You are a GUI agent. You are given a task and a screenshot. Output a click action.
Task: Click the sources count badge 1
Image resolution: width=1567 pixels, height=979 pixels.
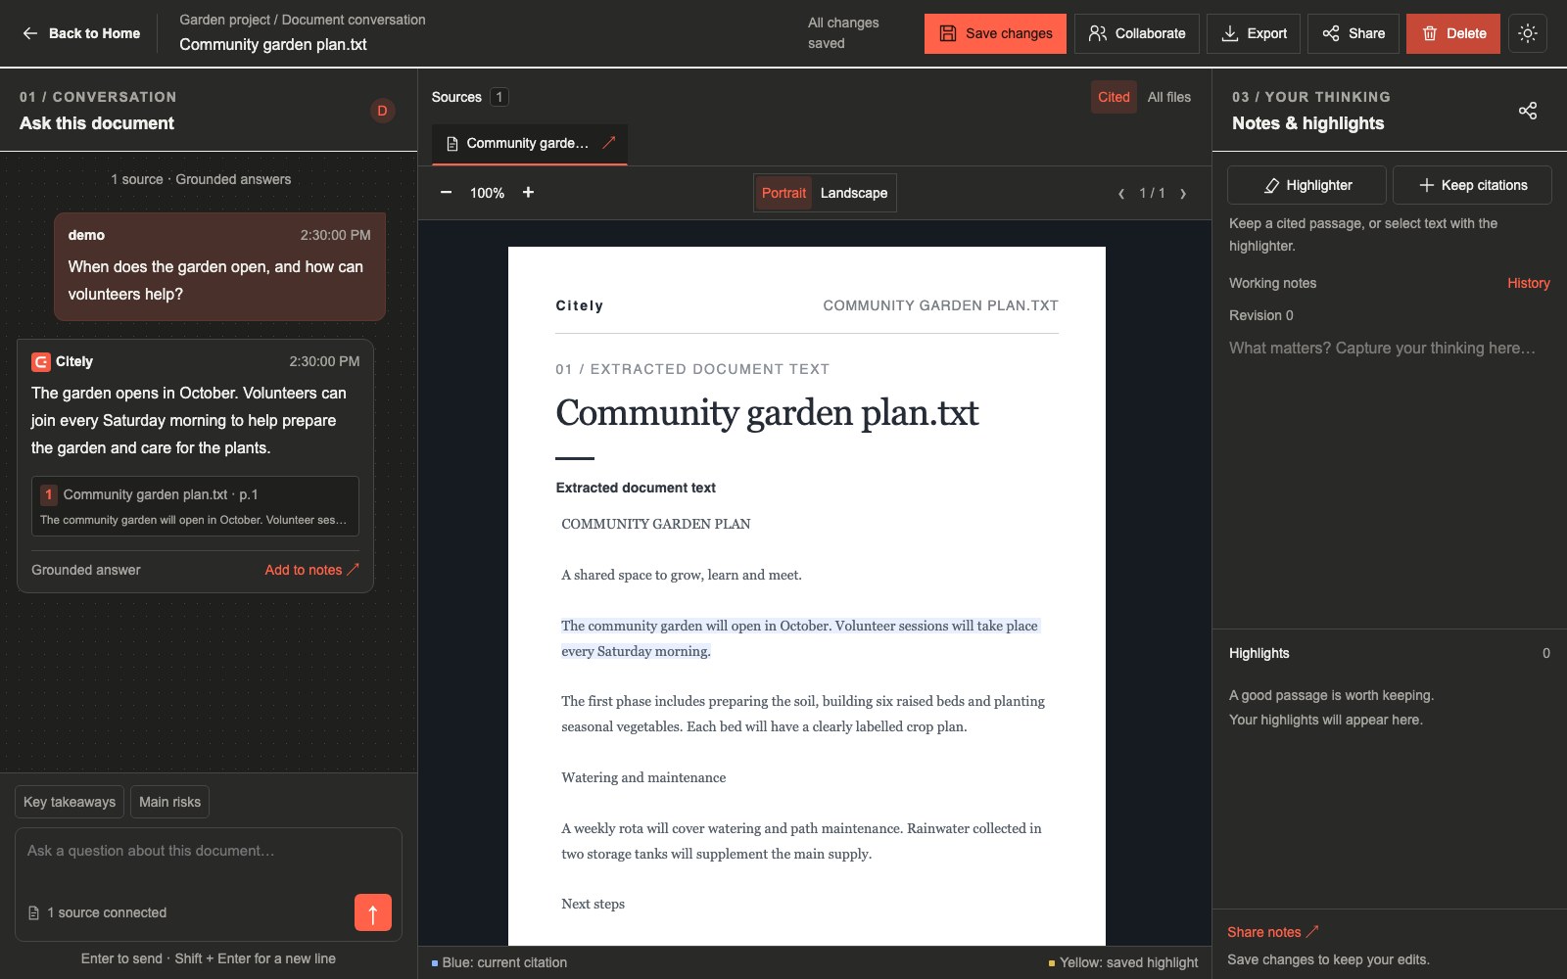pyautogui.click(x=499, y=97)
